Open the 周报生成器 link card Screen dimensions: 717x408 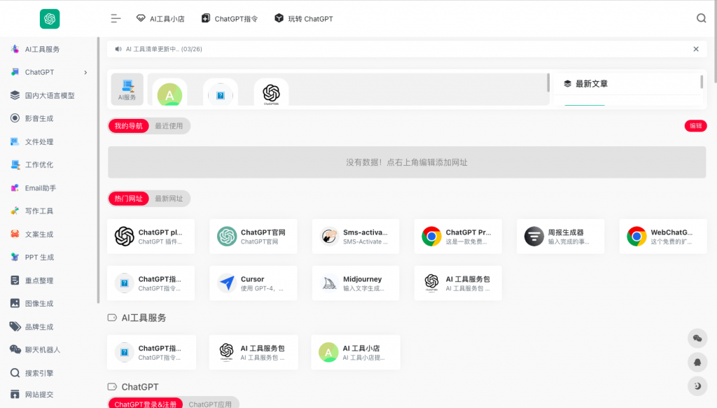[x=560, y=237]
